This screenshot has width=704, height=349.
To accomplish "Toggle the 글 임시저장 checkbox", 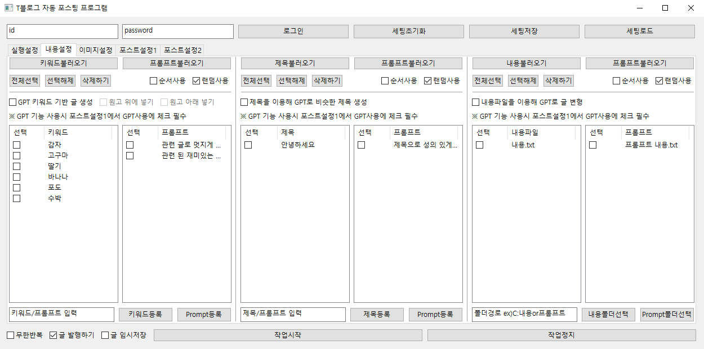I will tap(105, 335).
